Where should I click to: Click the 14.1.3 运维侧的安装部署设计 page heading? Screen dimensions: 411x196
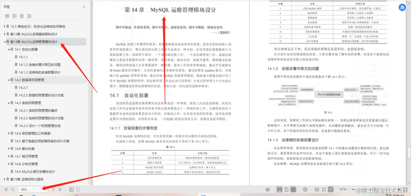point(293,140)
